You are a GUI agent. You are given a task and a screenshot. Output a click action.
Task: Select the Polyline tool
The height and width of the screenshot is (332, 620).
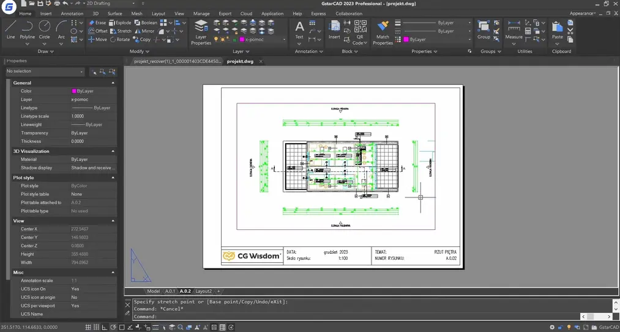coord(28,30)
